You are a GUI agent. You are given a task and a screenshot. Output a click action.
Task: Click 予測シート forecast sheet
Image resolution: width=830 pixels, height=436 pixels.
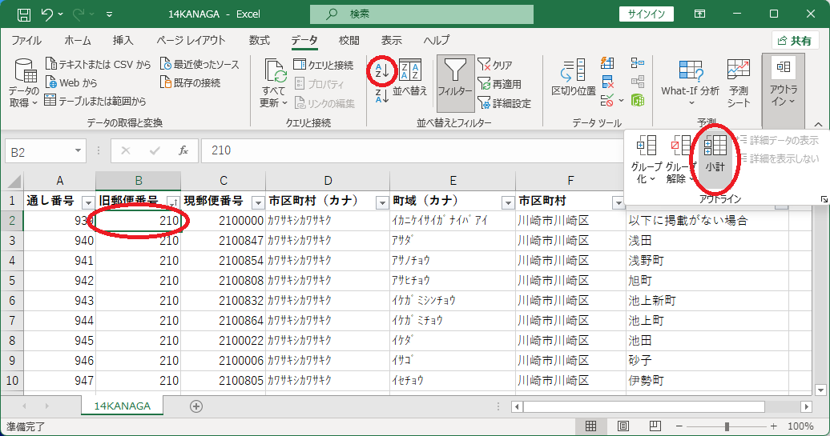[x=738, y=82]
